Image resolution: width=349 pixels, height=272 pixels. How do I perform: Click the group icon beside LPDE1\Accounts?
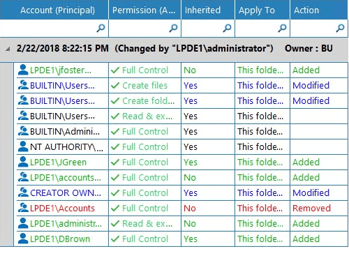(23, 208)
